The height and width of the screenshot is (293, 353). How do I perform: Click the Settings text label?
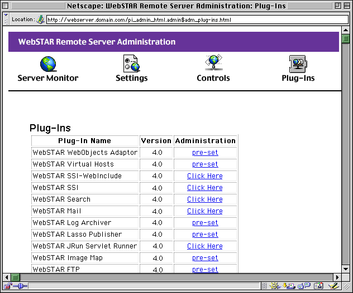point(132,78)
